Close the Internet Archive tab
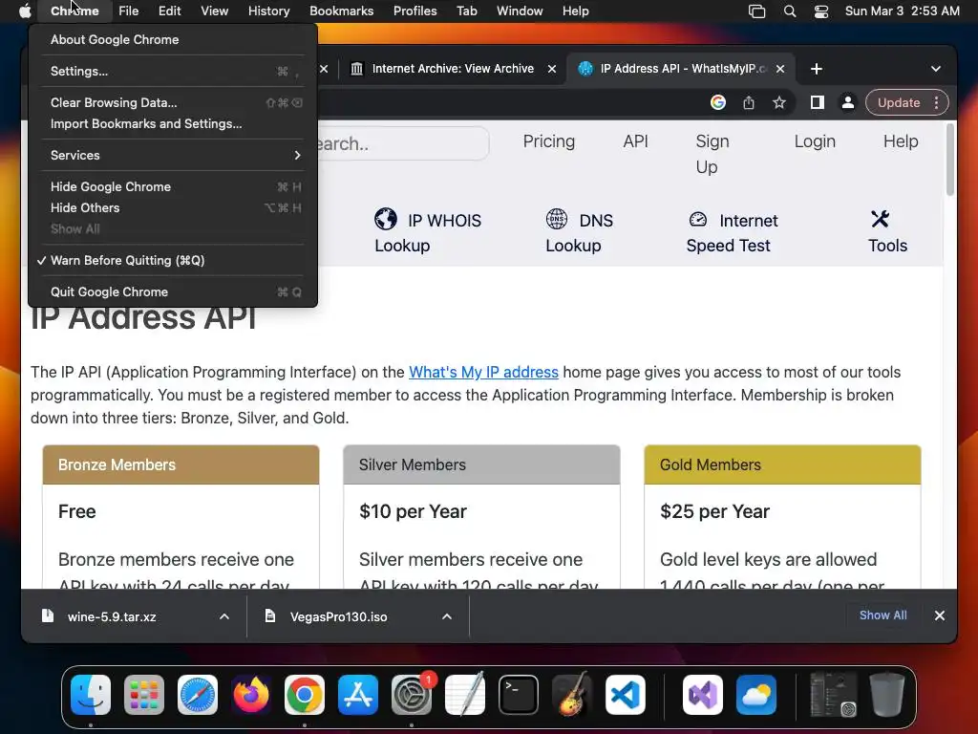Screen dimensions: 978x734 click(x=552, y=69)
